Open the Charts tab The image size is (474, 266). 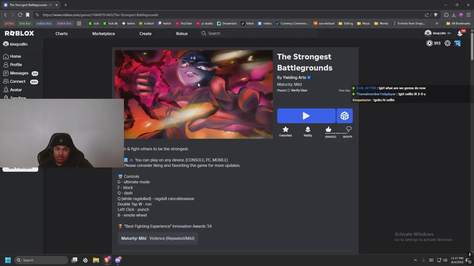pos(61,34)
